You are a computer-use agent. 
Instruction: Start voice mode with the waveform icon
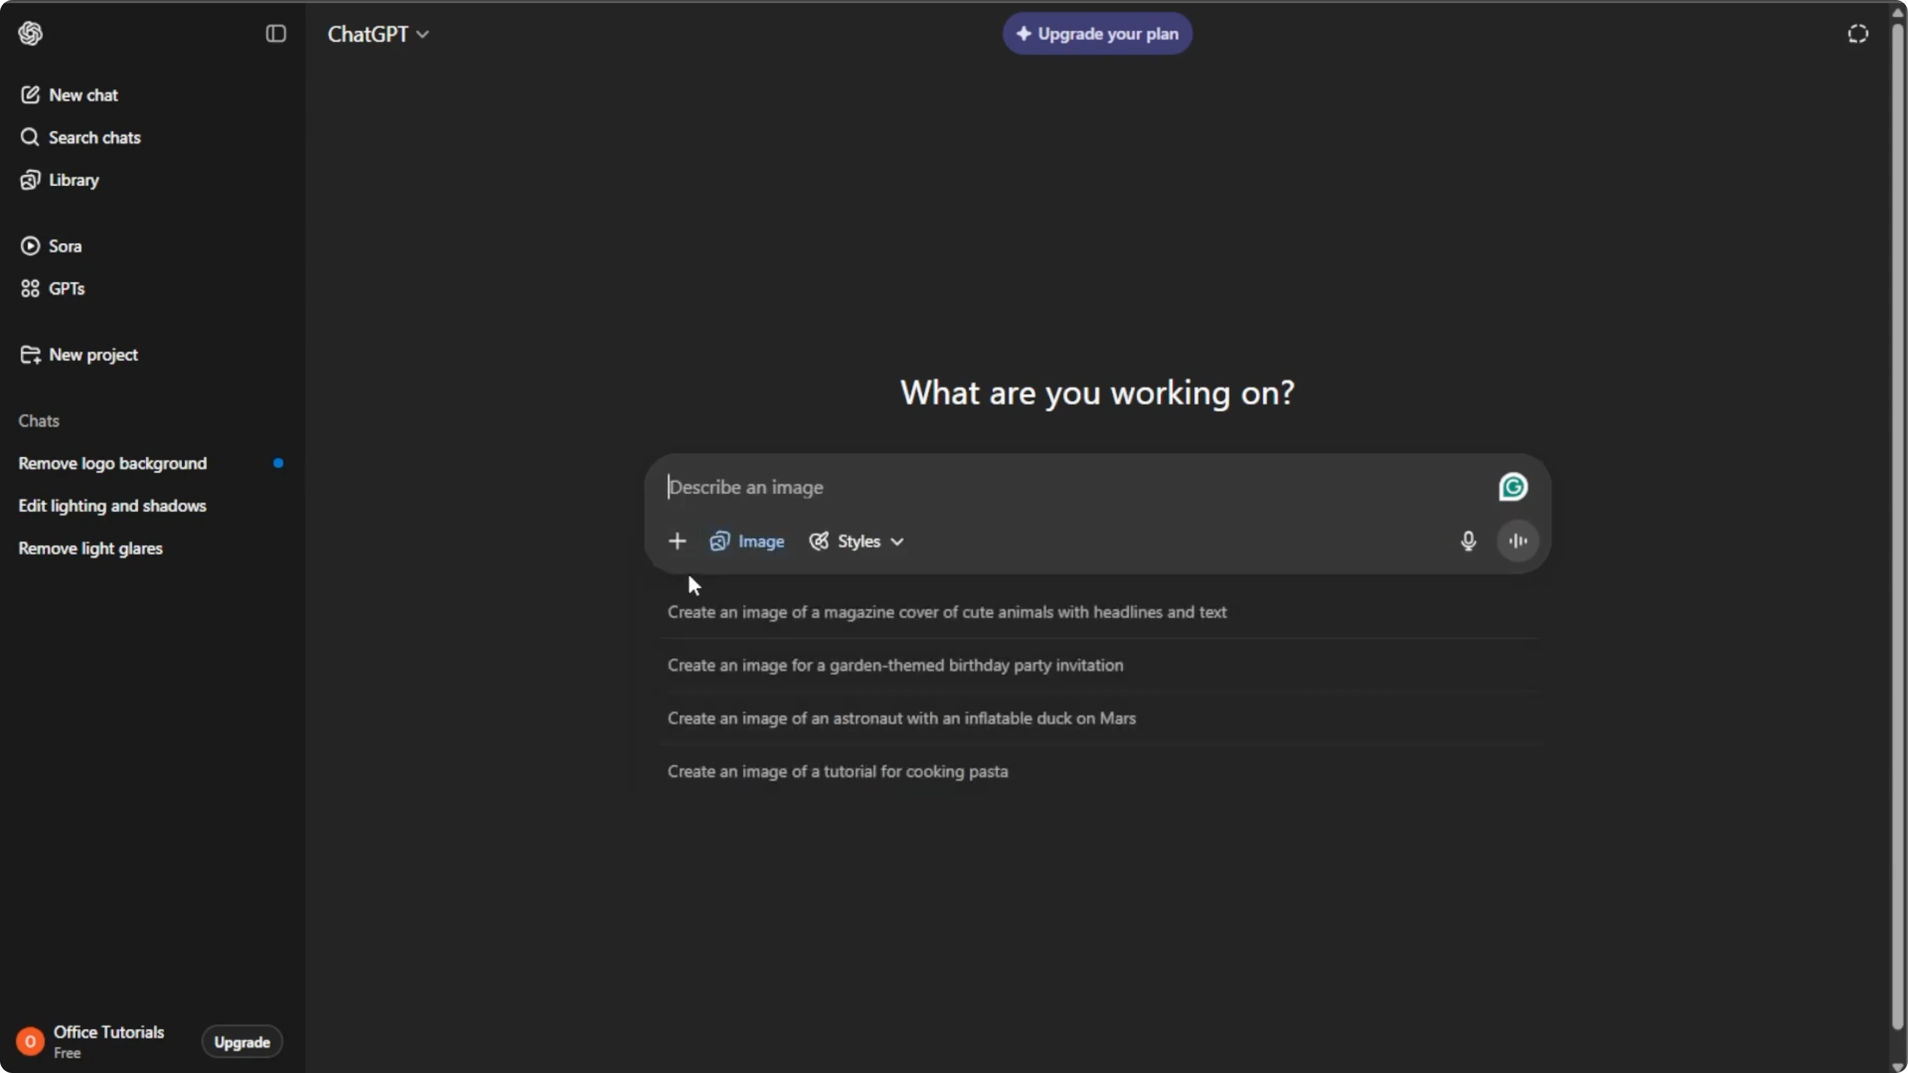click(x=1518, y=541)
